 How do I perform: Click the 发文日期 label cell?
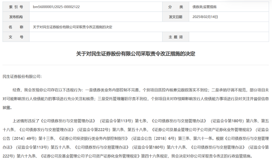176,17
